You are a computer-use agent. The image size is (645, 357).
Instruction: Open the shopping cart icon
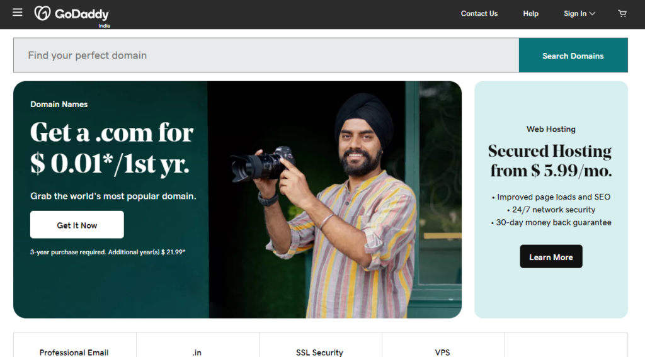[622, 14]
